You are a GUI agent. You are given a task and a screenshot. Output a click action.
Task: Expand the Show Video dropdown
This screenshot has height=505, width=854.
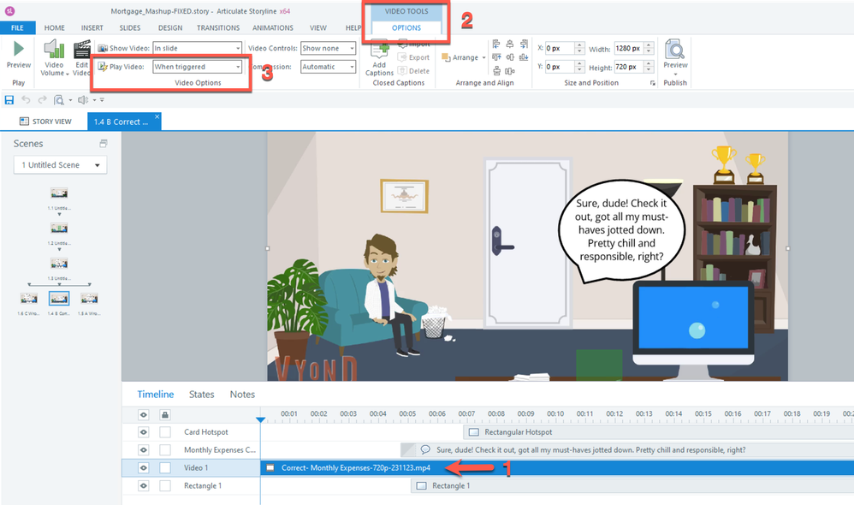pos(197,49)
